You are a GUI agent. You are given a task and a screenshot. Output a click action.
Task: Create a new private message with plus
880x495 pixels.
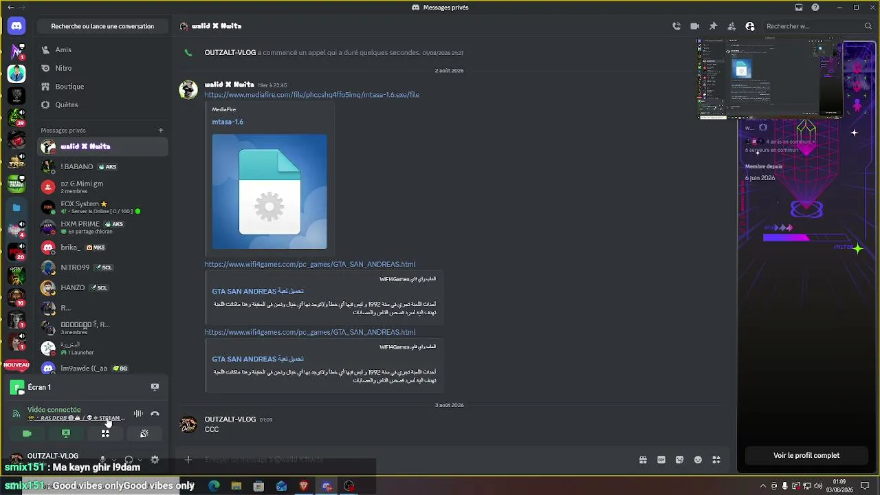pos(161,130)
